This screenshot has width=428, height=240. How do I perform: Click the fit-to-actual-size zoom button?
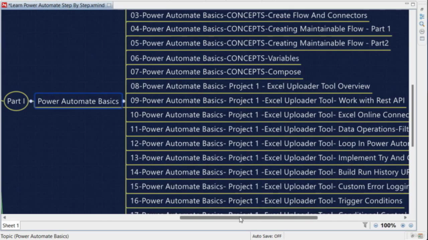[x=411, y=225]
